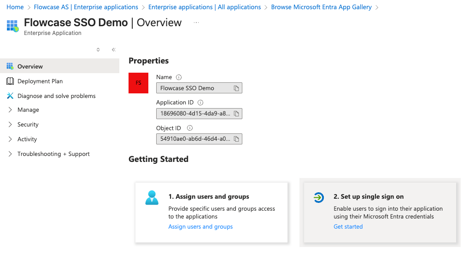The width and height of the screenshot is (469, 253).
Task: Open the more options ellipsis by title
Action: coord(196,23)
